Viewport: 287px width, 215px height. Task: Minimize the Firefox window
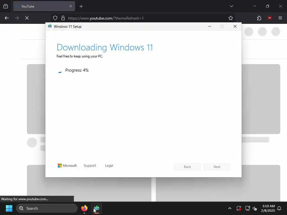(255, 6)
